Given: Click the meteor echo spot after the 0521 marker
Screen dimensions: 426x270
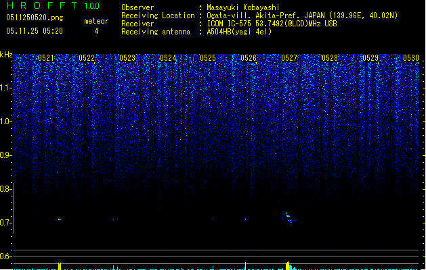Looking at the screenshot, I should pyautogui.click(x=60, y=219).
